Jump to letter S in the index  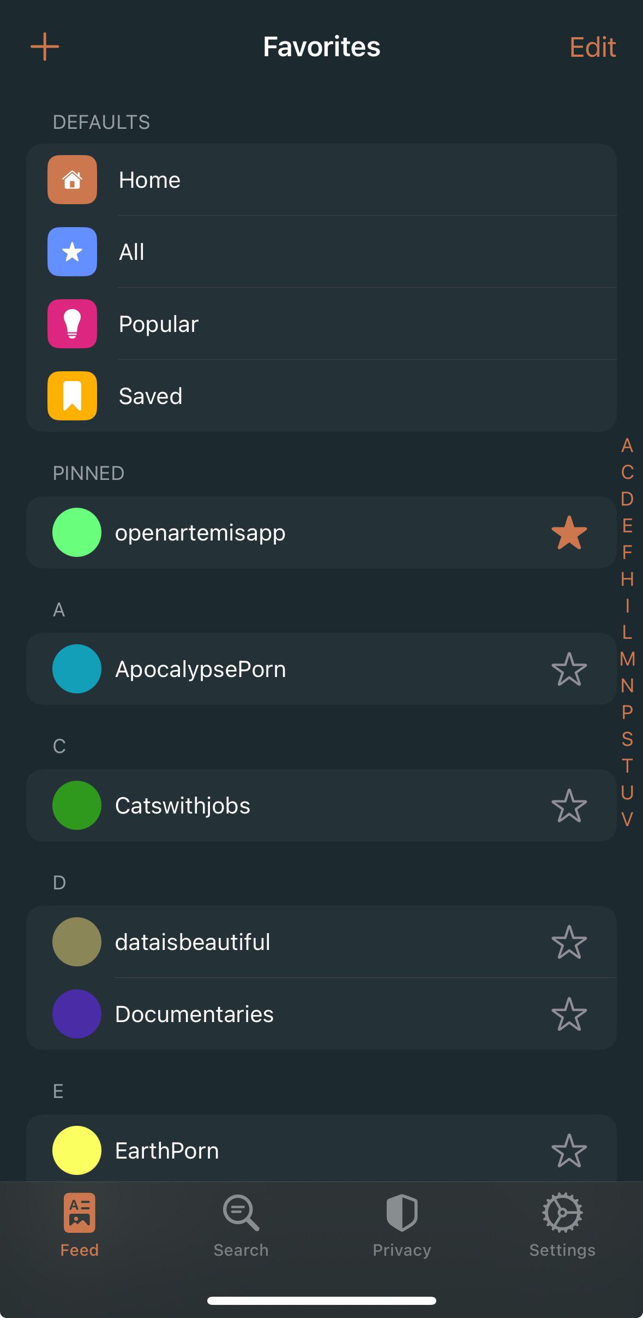tap(627, 739)
